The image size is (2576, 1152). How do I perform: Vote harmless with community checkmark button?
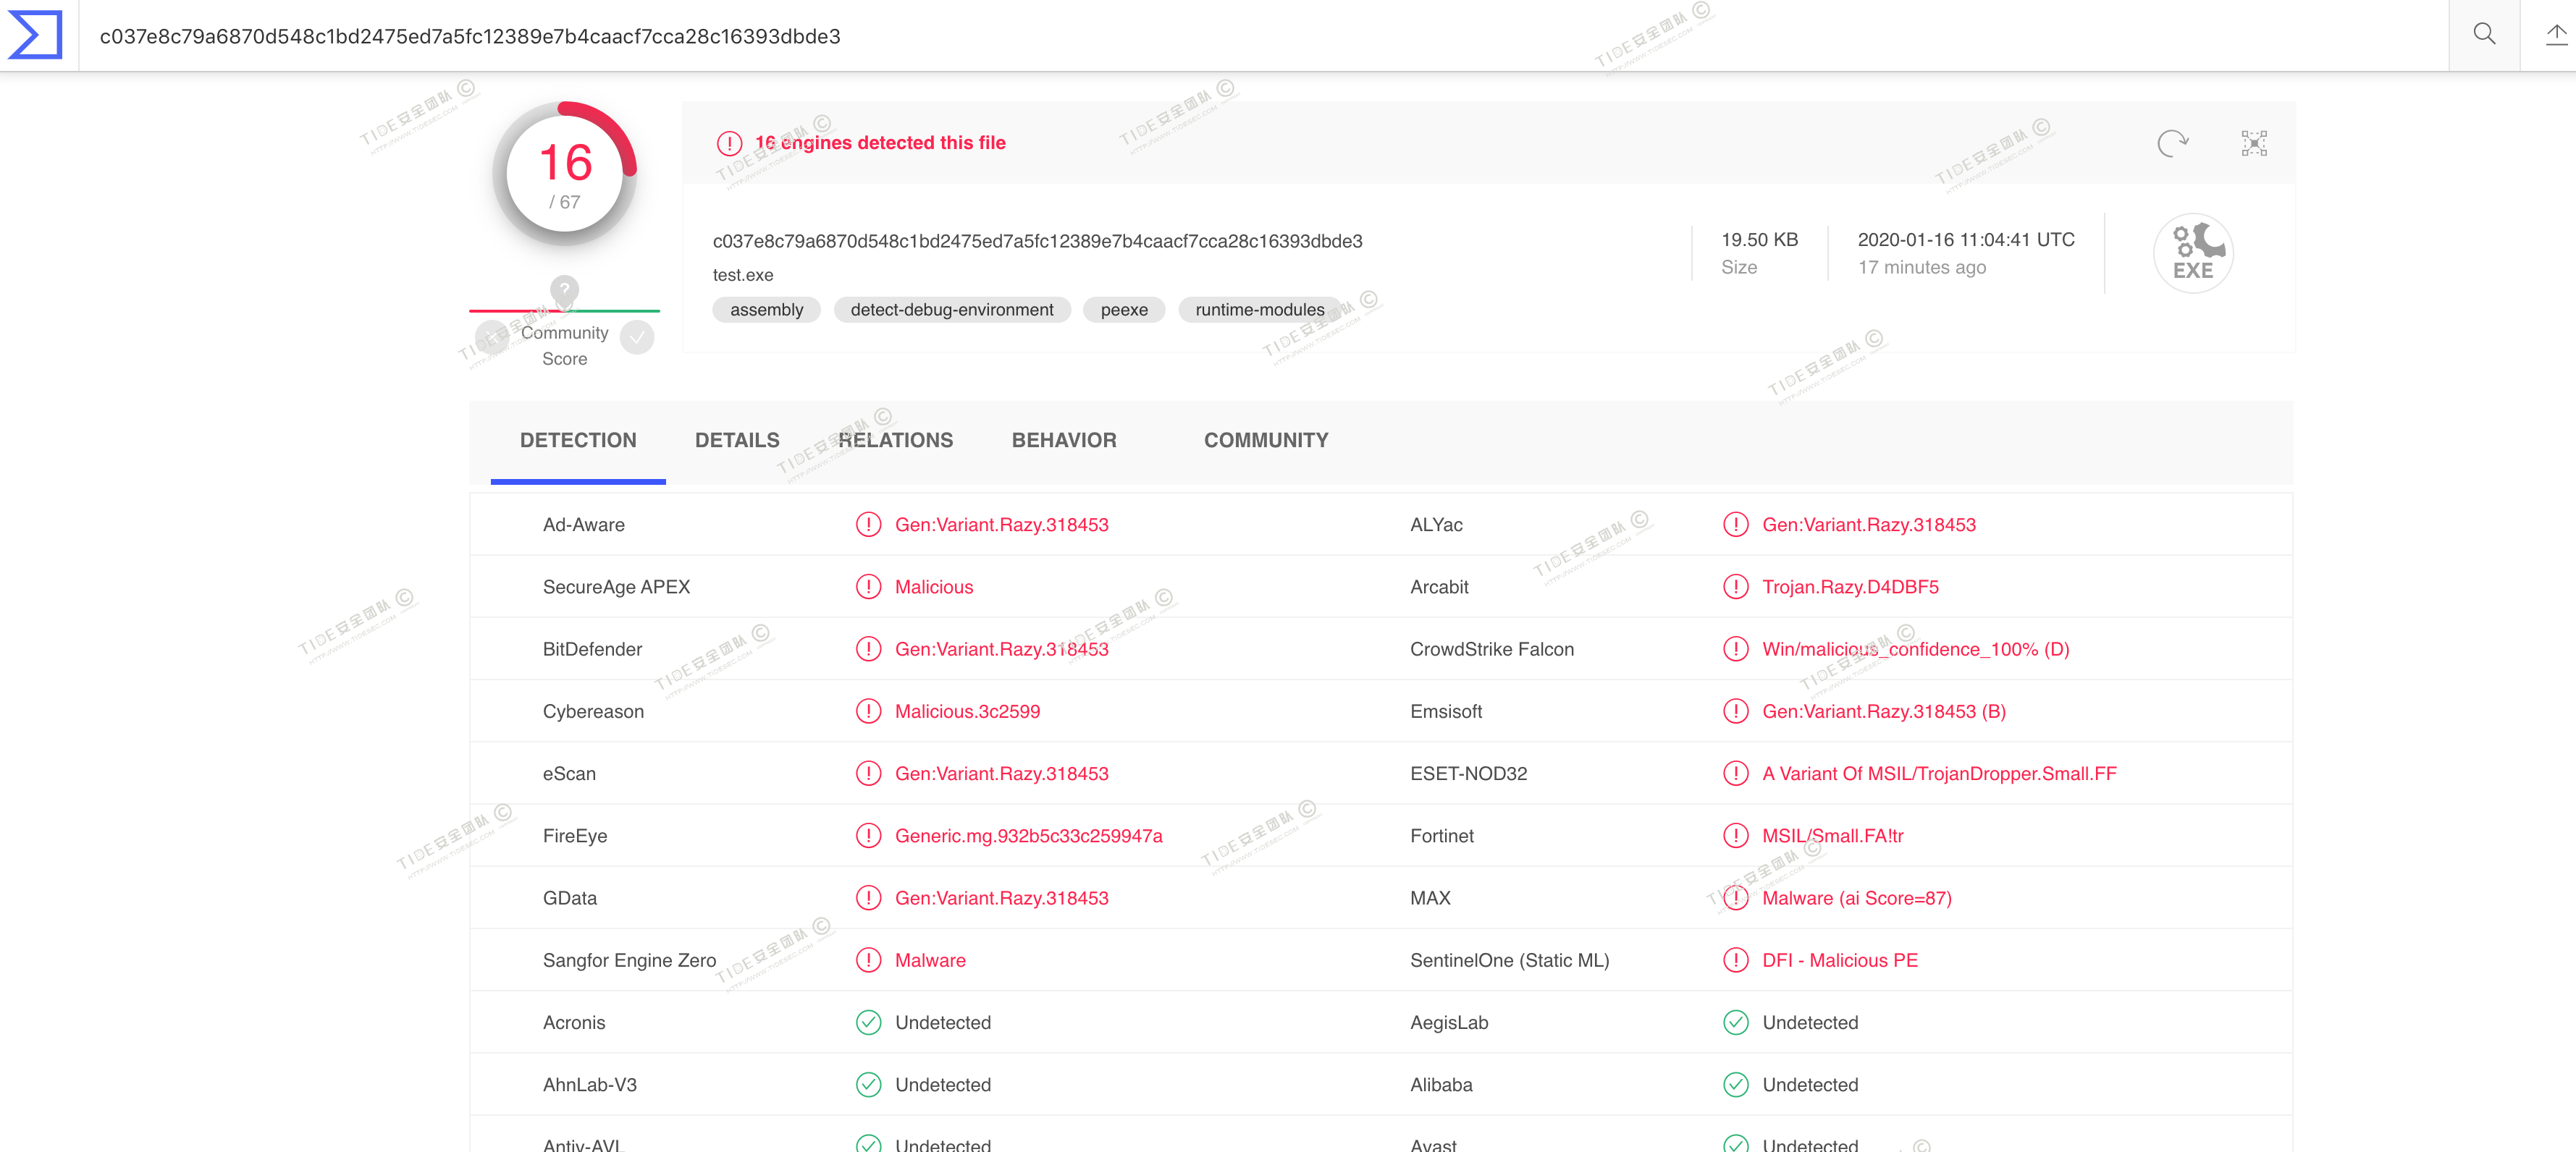[x=637, y=338]
